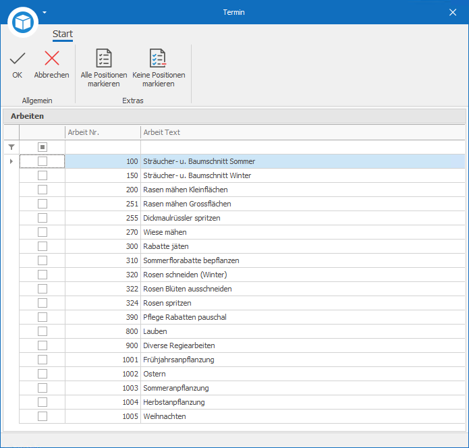
Task: Click 'Wiese mähen' text cell
Action: 303,232
